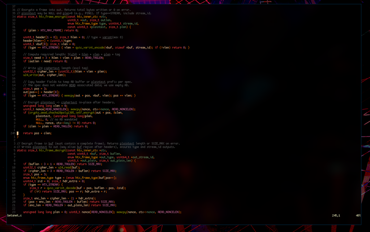Click the '// Decrypt frame in buf' comment
The image size is (370, 232).
[x=98, y=144]
